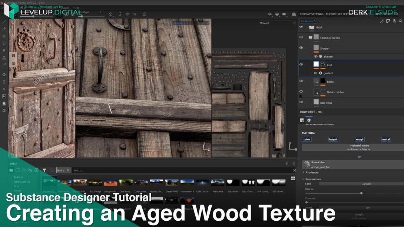Screen dimensions: 404x227
Task: Clear the shelf search with X
Action: click(x=295, y=170)
